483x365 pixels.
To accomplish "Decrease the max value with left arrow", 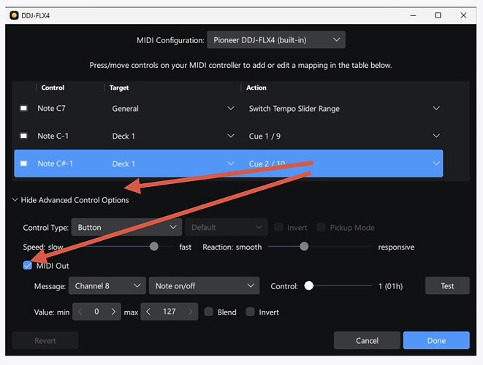I will [x=148, y=312].
